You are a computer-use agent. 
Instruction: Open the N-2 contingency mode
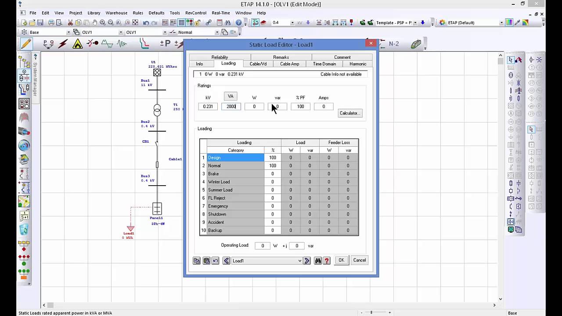coord(394,43)
